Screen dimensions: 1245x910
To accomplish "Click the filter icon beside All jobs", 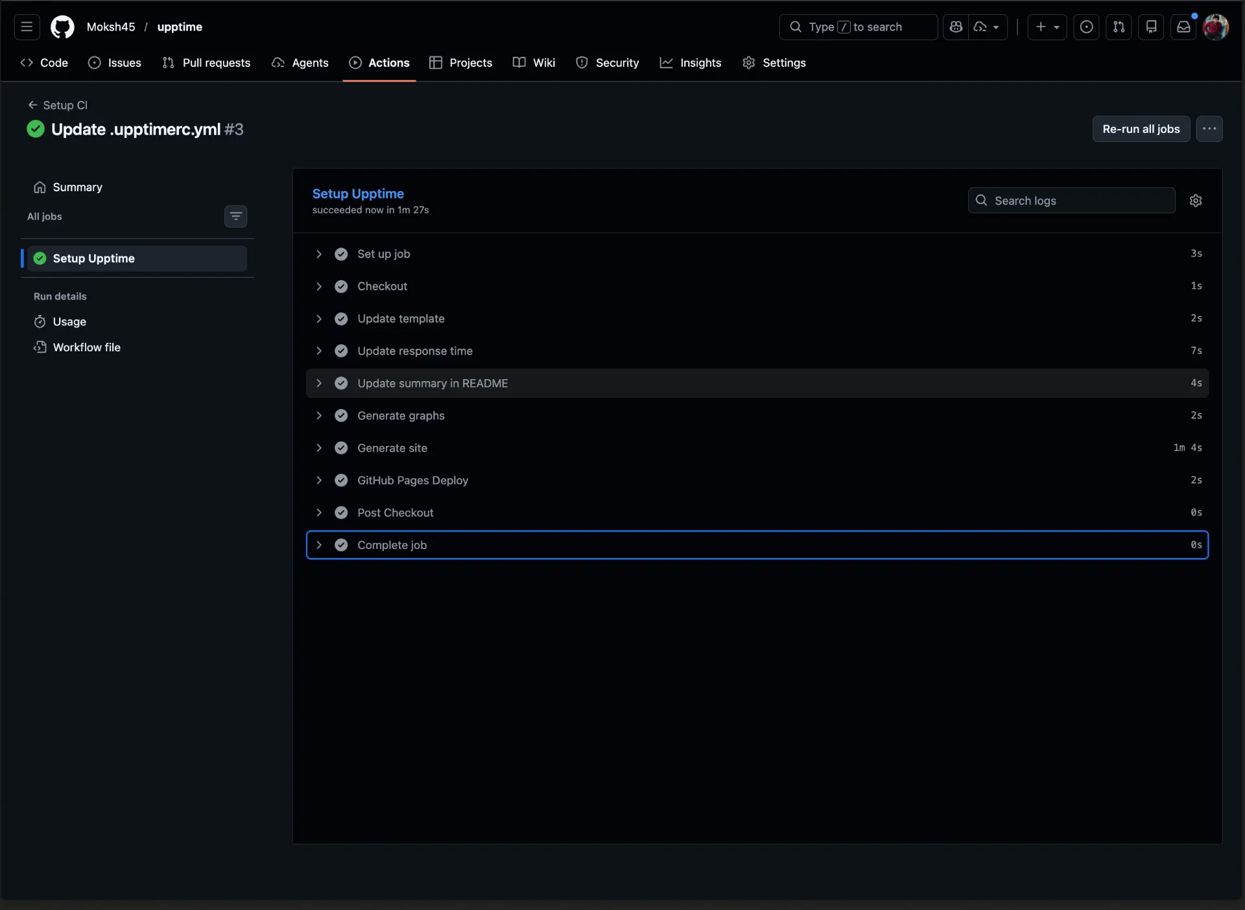I will [235, 216].
